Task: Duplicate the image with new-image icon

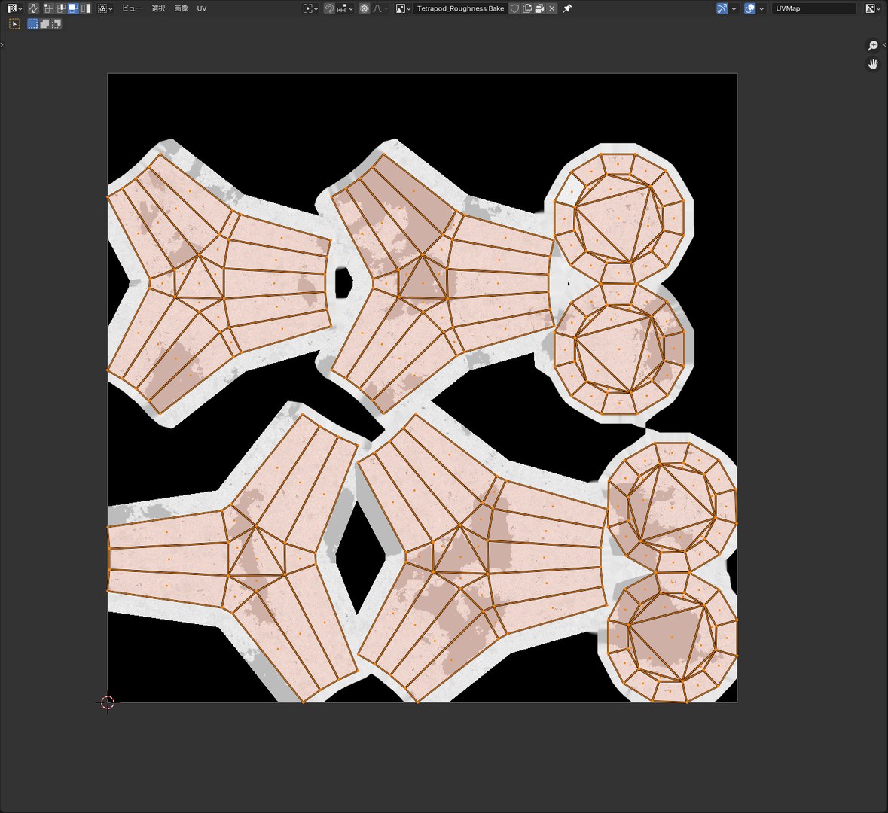Action: click(x=526, y=8)
